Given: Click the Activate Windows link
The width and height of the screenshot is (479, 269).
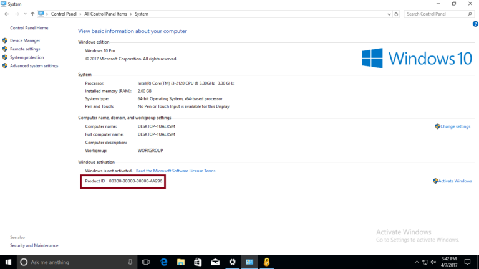Looking at the screenshot, I should [x=455, y=181].
